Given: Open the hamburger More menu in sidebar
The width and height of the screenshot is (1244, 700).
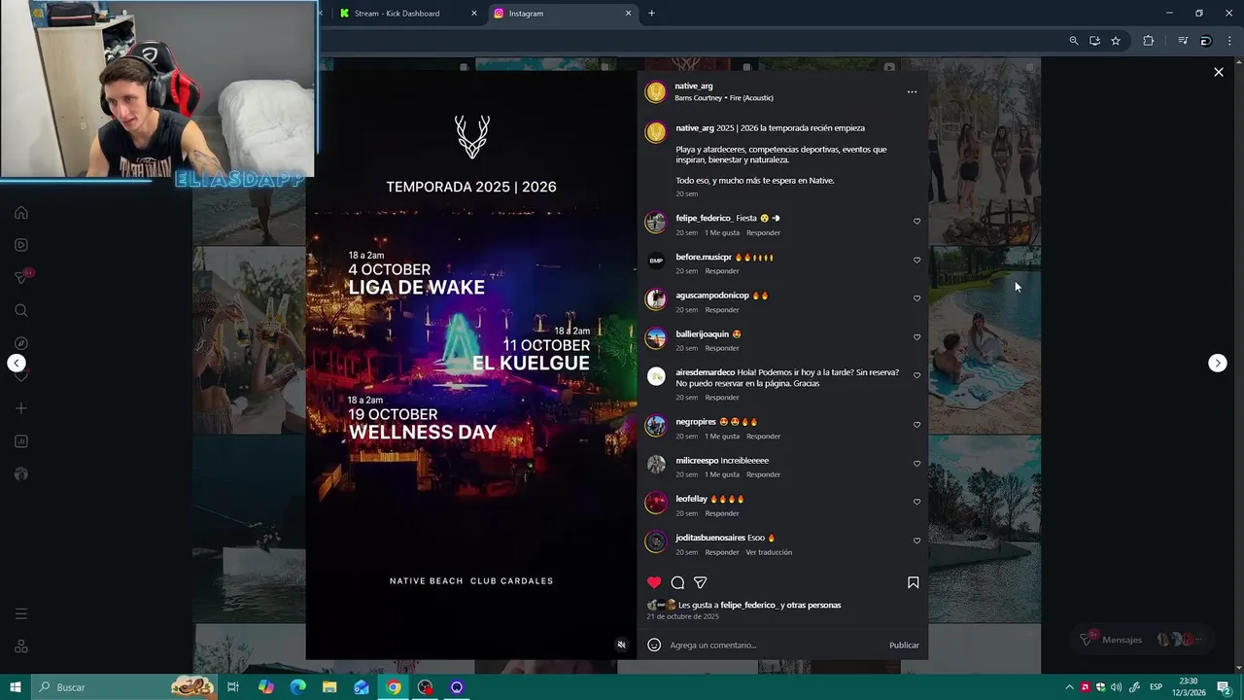Looking at the screenshot, I should click(x=21, y=613).
